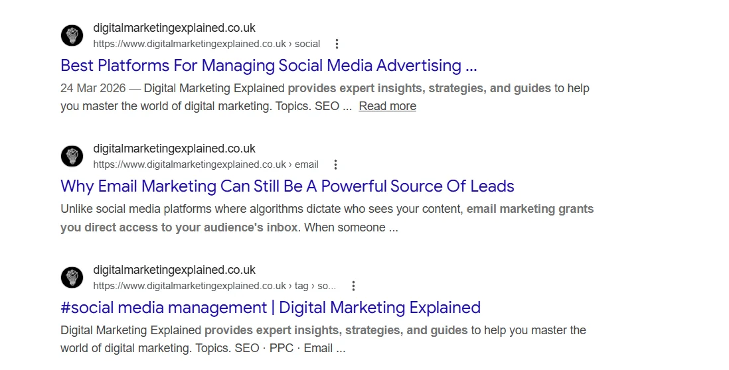
Task: Open 'Best Platforms For Managing Social Media Advertising' link
Action: click(x=268, y=66)
